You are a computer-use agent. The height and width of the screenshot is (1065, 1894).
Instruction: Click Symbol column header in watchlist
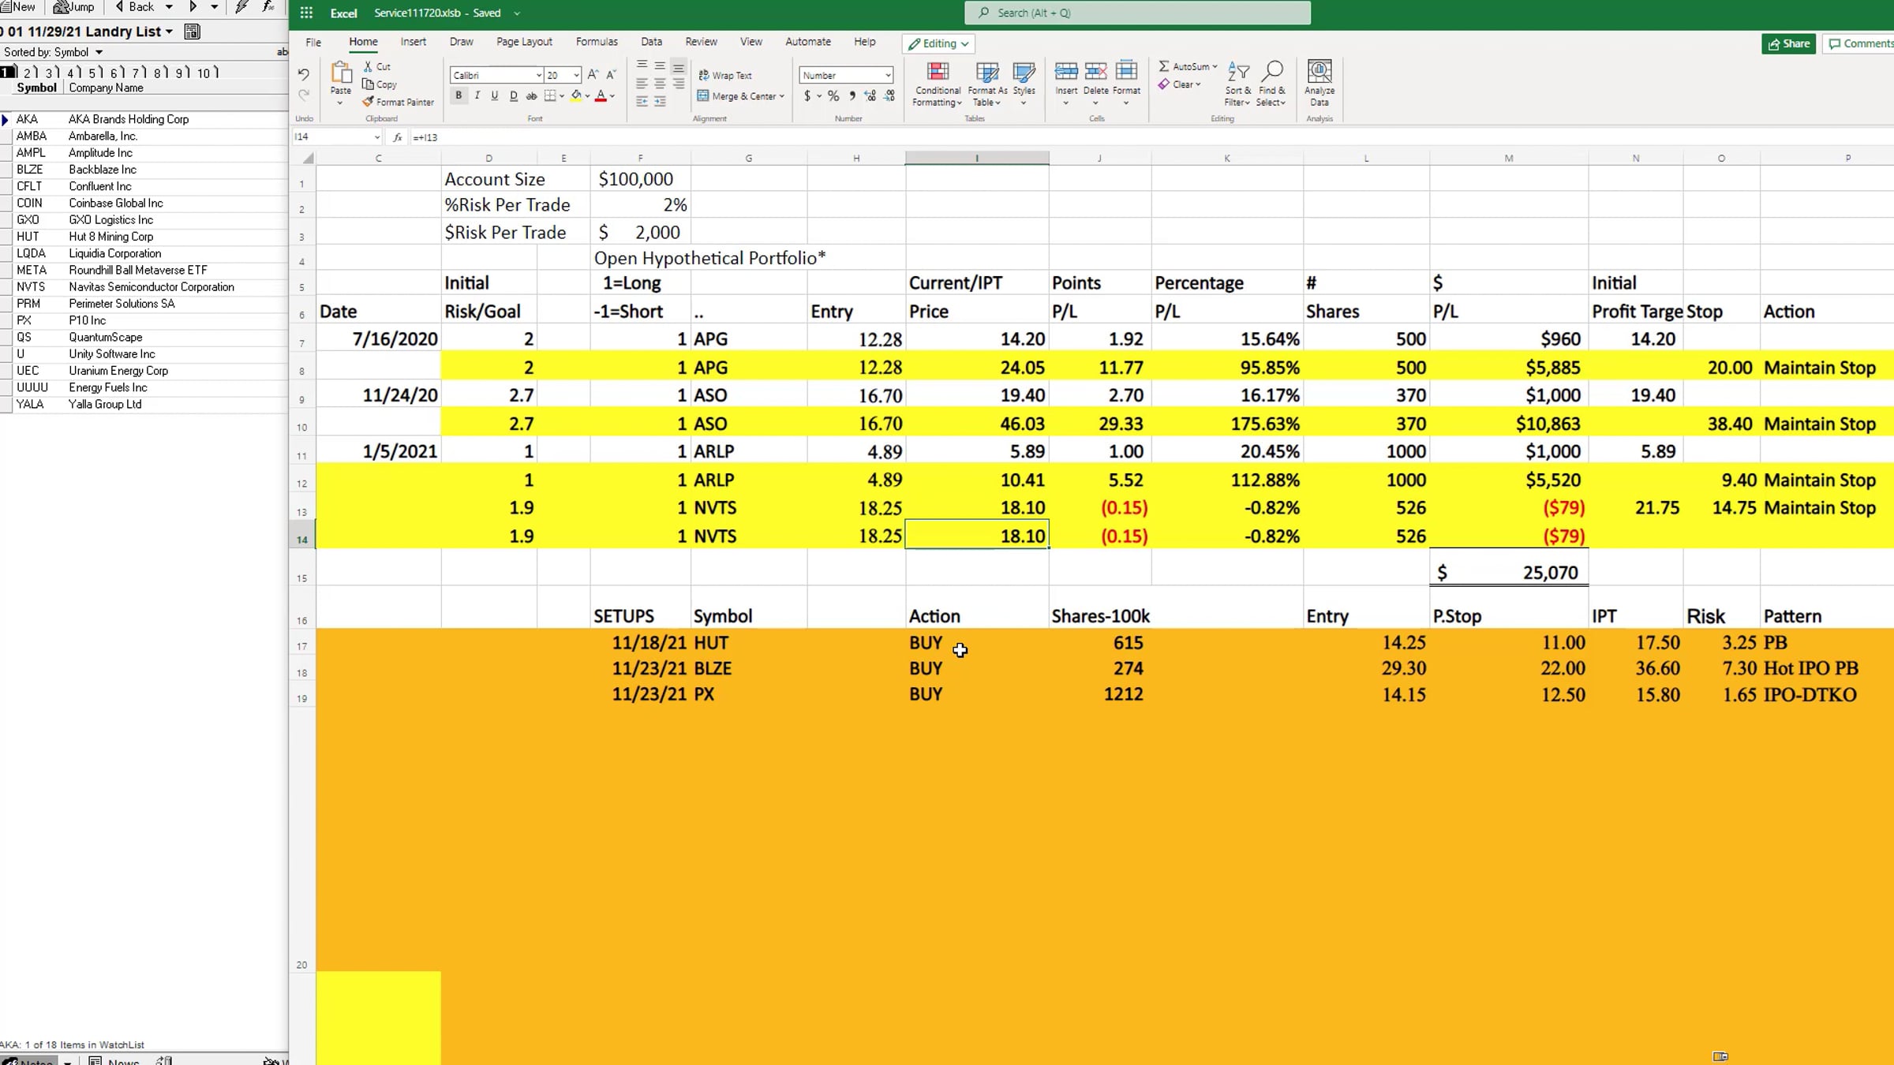pyautogui.click(x=36, y=88)
